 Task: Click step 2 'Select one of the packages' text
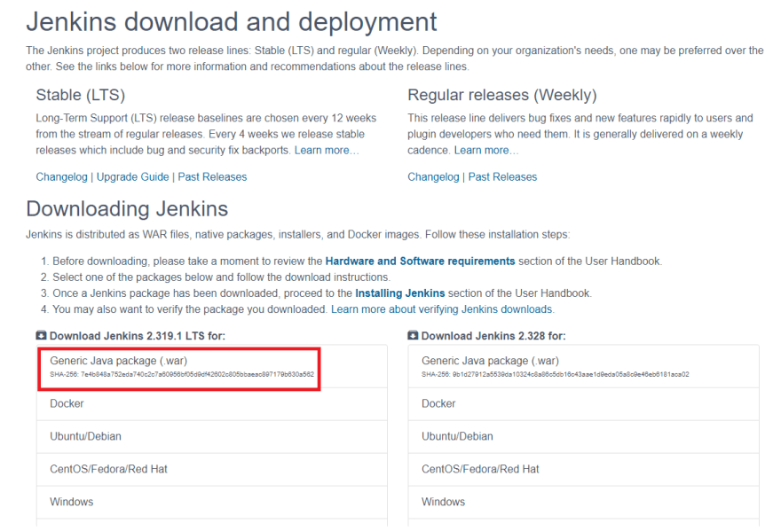click(221, 277)
